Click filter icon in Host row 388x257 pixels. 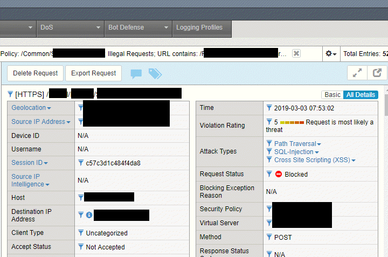[x=81, y=197]
